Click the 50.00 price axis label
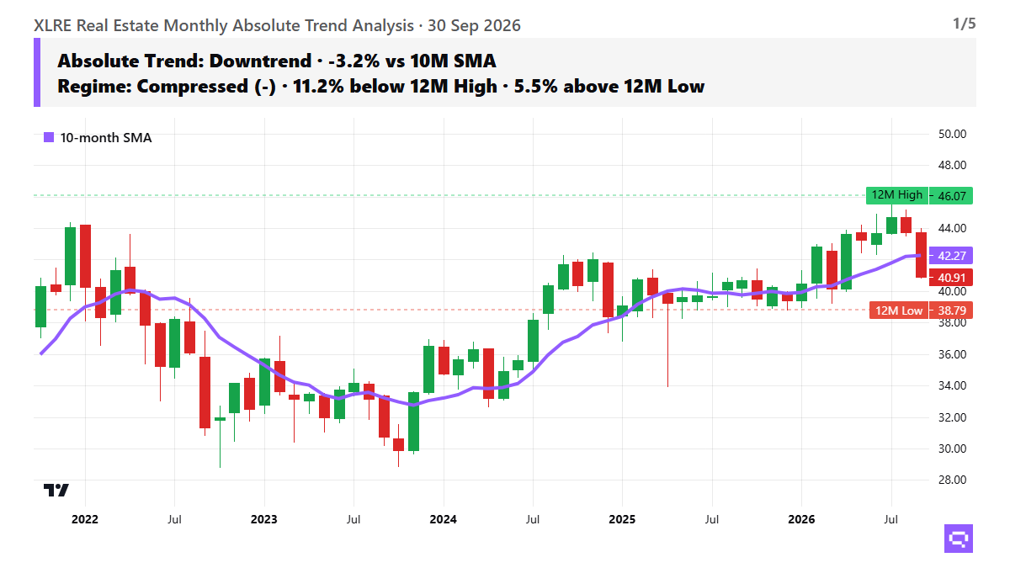This screenshot has height=568, width=1010. coord(952,134)
